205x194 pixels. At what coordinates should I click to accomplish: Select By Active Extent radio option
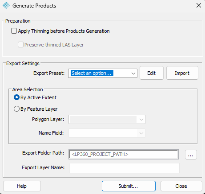(16, 97)
